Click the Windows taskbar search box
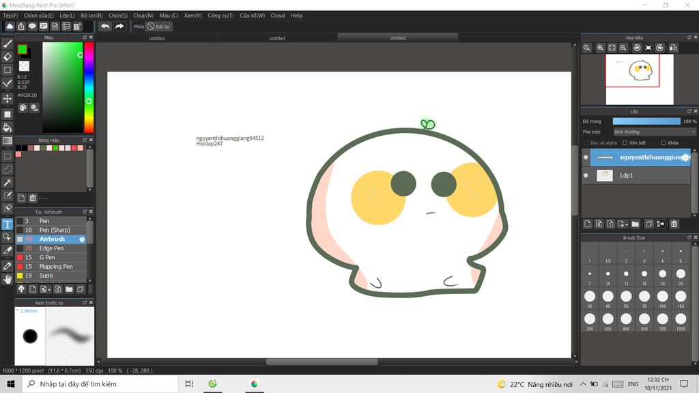 [x=100, y=384]
